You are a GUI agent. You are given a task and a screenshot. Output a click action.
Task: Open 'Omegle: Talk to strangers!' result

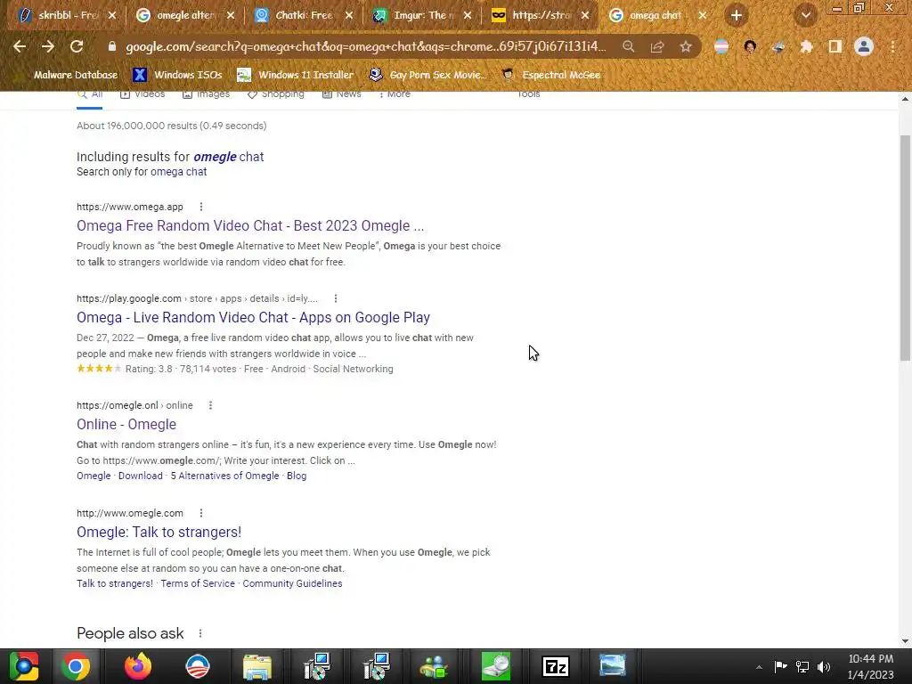[x=159, y=533]
